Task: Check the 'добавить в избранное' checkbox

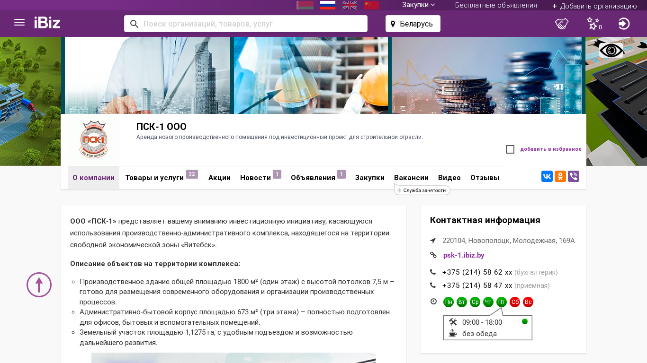Action: tap(510, 149)
